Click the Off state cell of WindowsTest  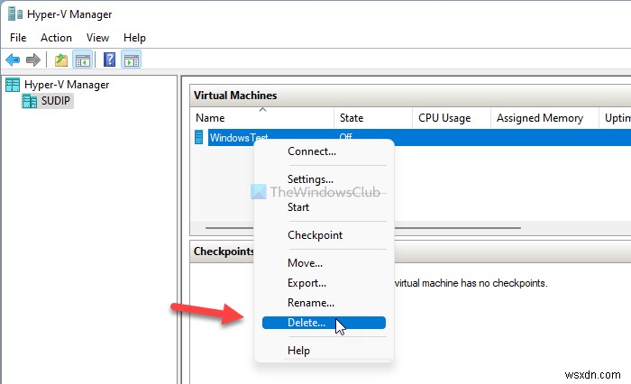(x=345, y=137)
